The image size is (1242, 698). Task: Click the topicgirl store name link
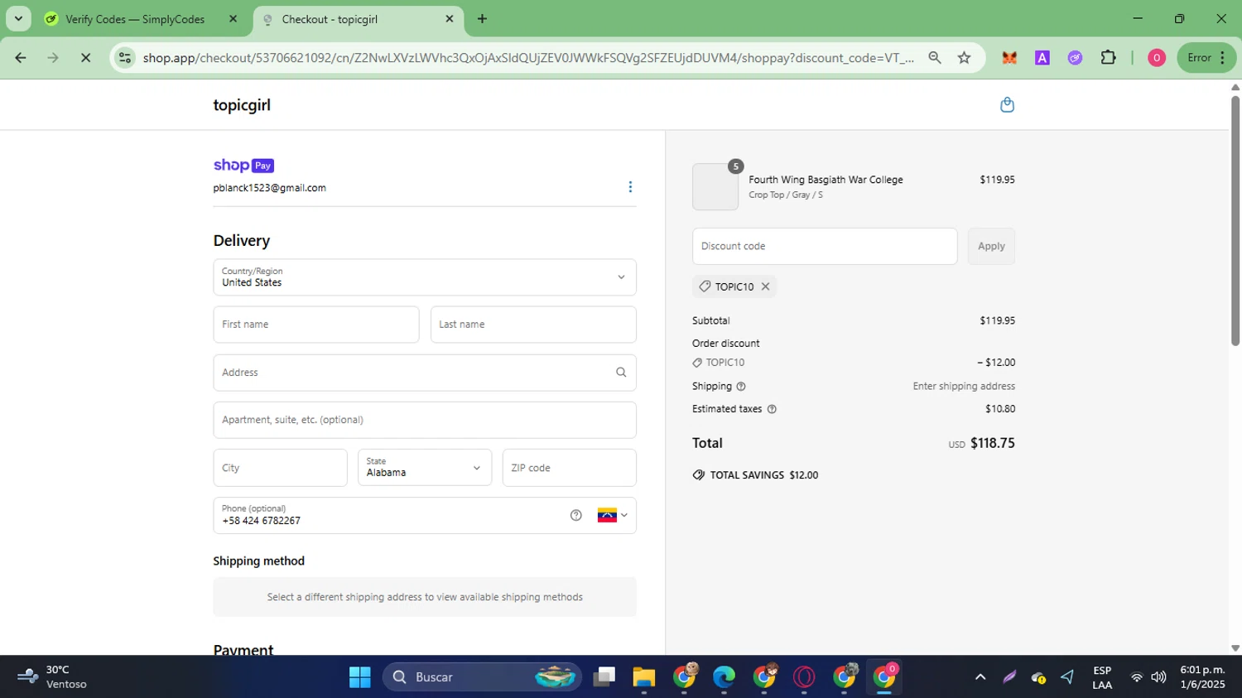pos(242,105)
